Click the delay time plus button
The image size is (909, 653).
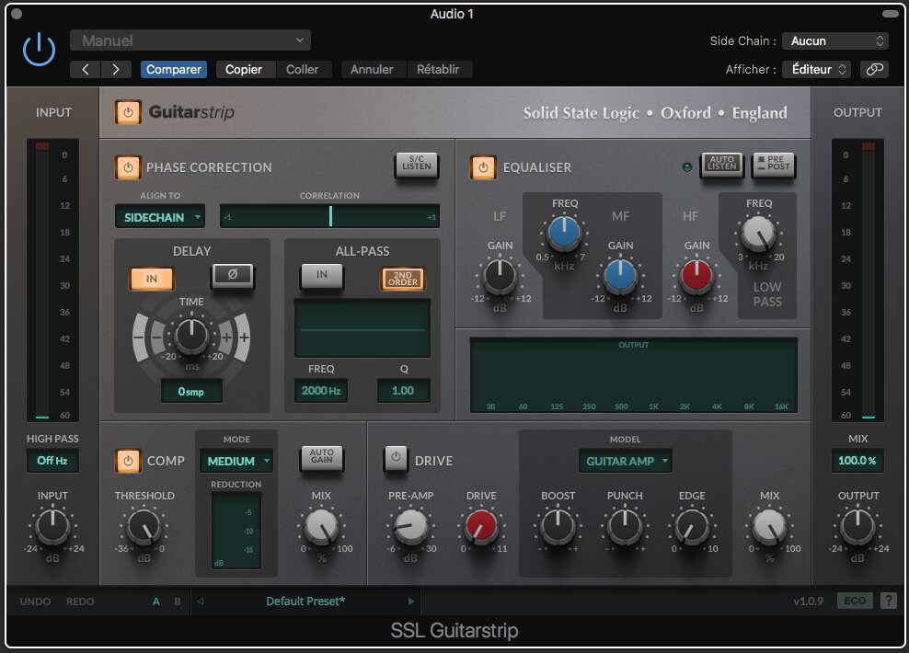(x=226, y=338)
